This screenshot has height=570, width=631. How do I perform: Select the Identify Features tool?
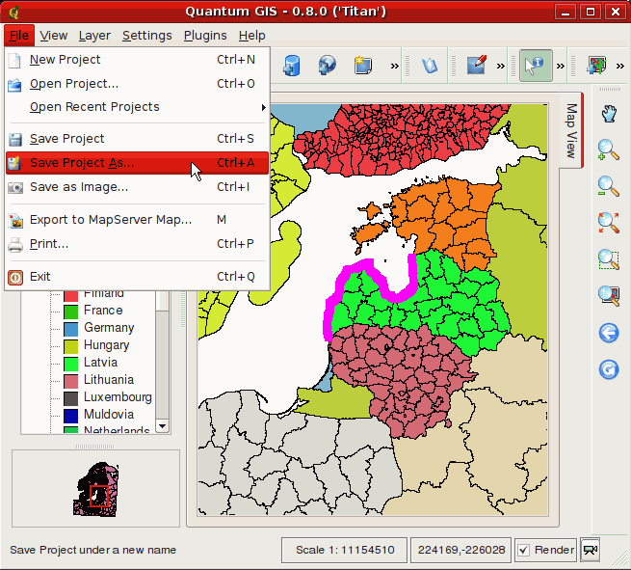pyautogui.click(x=536, y=66)
